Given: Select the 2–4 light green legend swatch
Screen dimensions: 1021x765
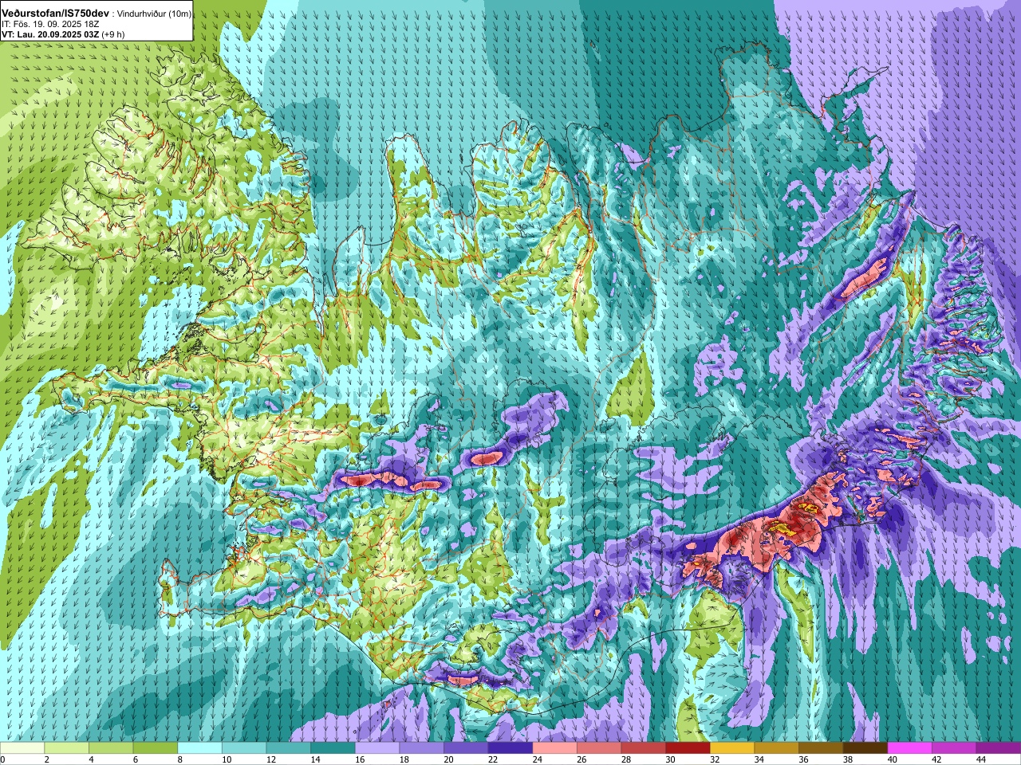Looking at the screenshot, I should (x=66, y=748).
